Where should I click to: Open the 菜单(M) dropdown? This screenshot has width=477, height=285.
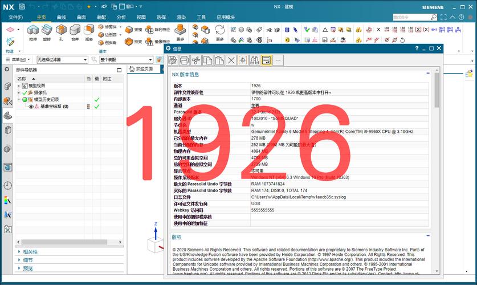point(18,60)
